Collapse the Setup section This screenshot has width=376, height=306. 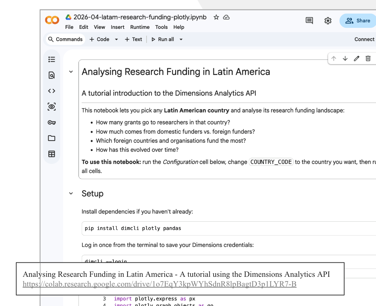[x=71, y=194]
